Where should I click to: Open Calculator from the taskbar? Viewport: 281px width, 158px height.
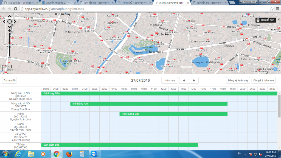(x=82, y=154)
